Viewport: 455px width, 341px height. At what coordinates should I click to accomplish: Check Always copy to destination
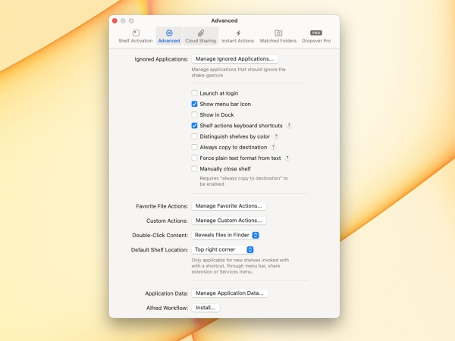tap(194, 147)
